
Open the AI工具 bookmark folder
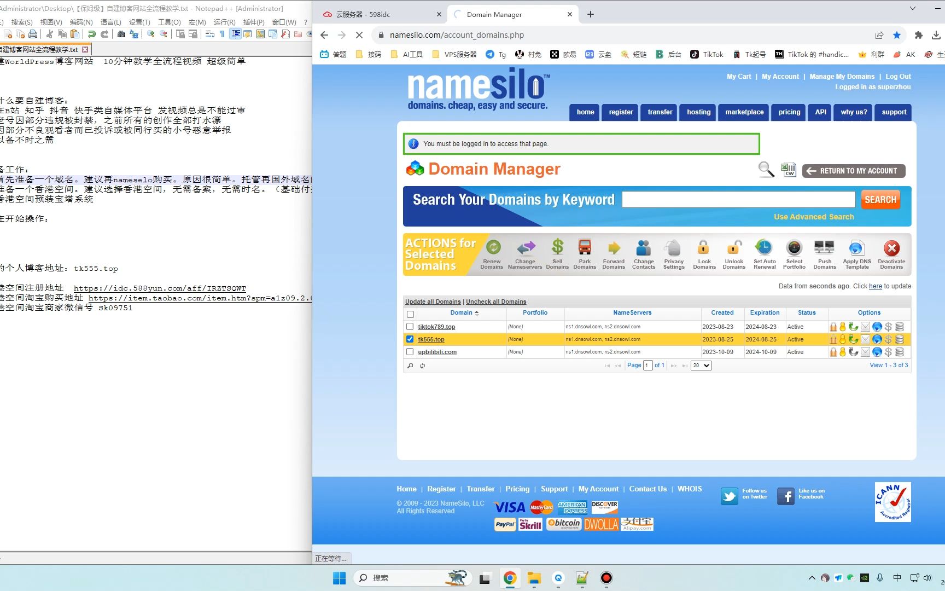407,54
